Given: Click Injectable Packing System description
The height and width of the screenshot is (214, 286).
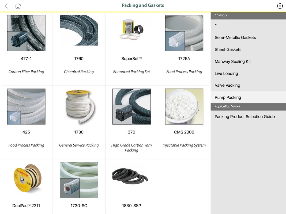Looking at the screenshot, I should pyautogui.click(x=184, y=145).
